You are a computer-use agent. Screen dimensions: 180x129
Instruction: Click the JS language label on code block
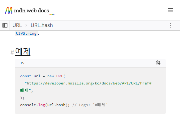(22, 63)
